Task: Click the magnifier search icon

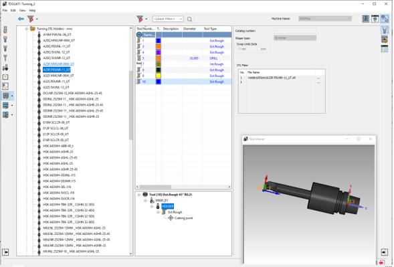Action: 190,19
